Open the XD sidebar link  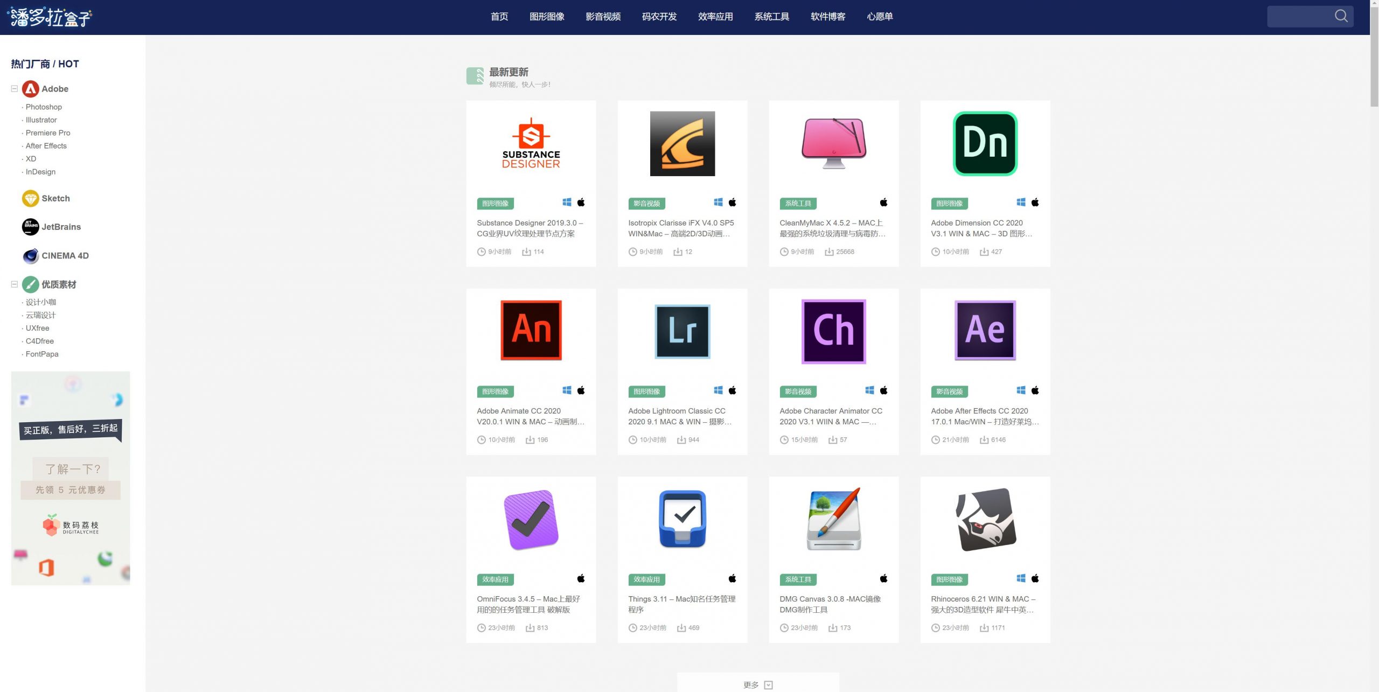(31, 159)
